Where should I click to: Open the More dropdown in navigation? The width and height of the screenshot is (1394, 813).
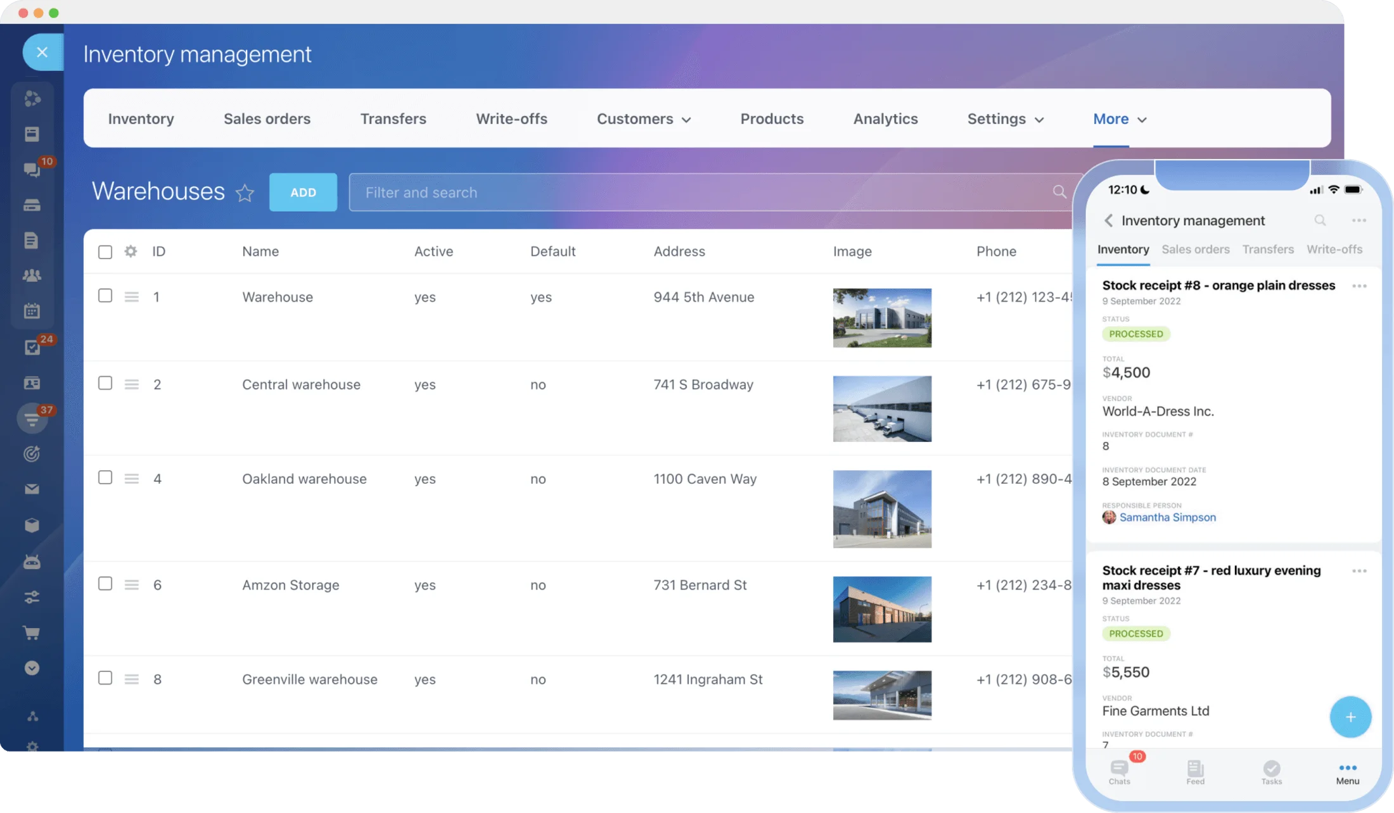pos(1119,119)
